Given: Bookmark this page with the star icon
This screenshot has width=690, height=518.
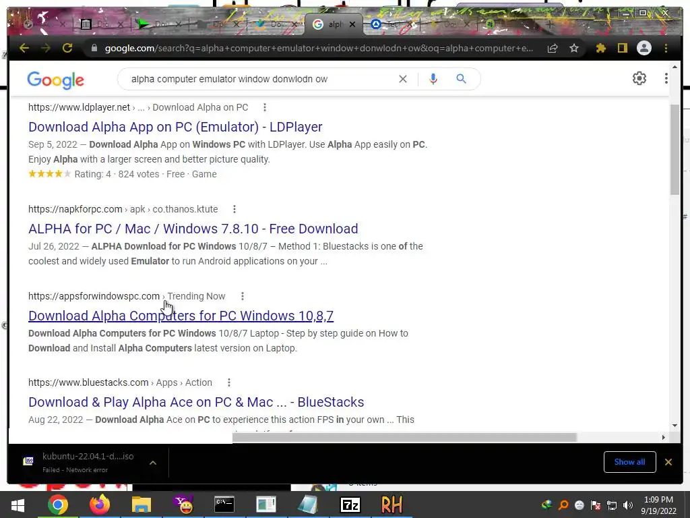Looking at the screenshot, I should (x=574, y=48).
